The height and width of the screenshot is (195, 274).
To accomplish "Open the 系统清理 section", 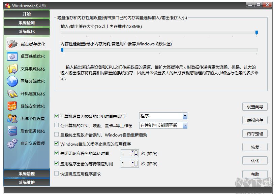I will tap(27, 174).
